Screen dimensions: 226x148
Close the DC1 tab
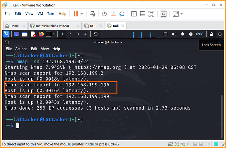tap(101, 26)
